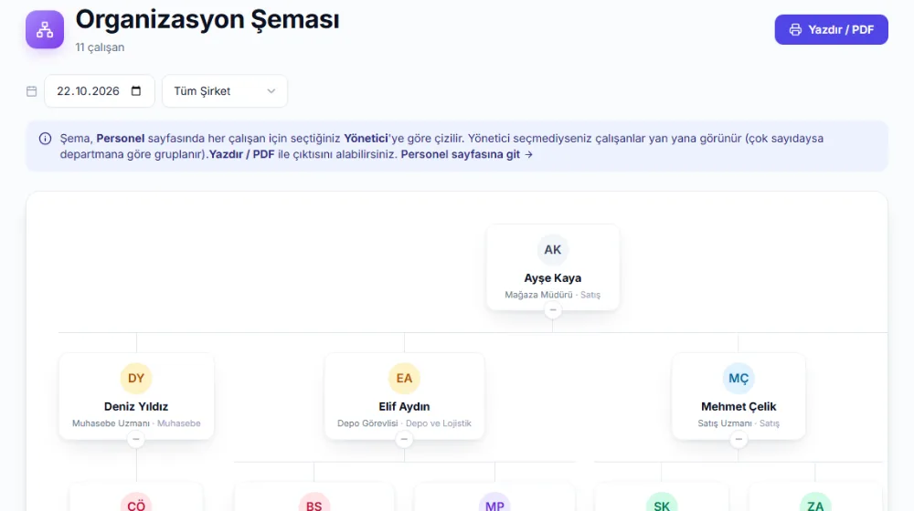Collapse the subordinates under Deniz Yıldız
Viewport: 914px width, 511px height.
click(x=136, y=440)
